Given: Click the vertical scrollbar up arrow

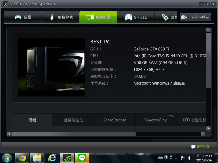Looking at the screenshot, I should click(208, 30).
